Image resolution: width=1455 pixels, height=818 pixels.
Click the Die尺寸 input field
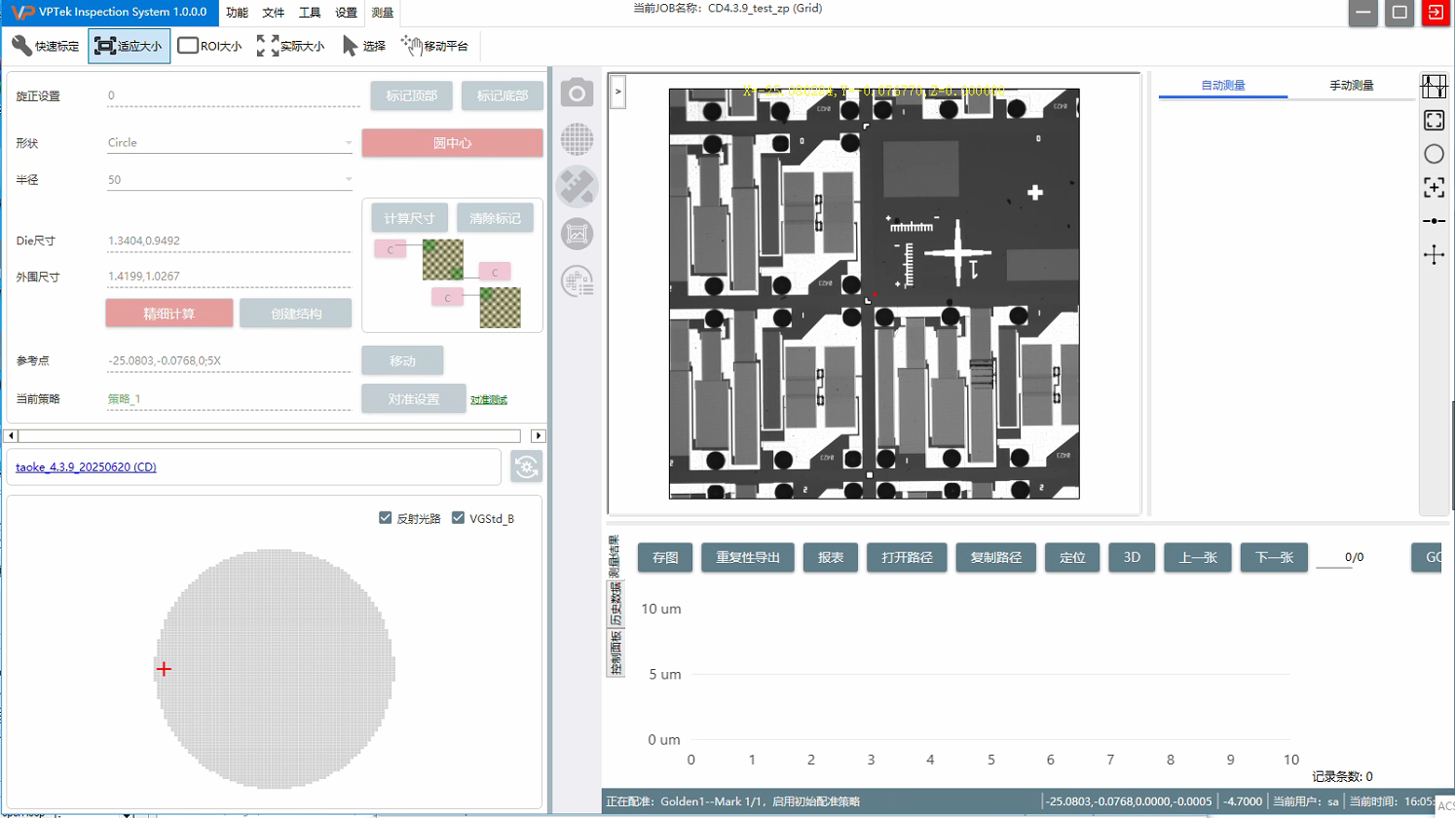[x=228, y=241]
